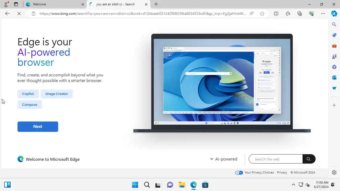This screenshot has width=340, height=191.
Task: Open sidebar settings gear
Action: [334, 172]
